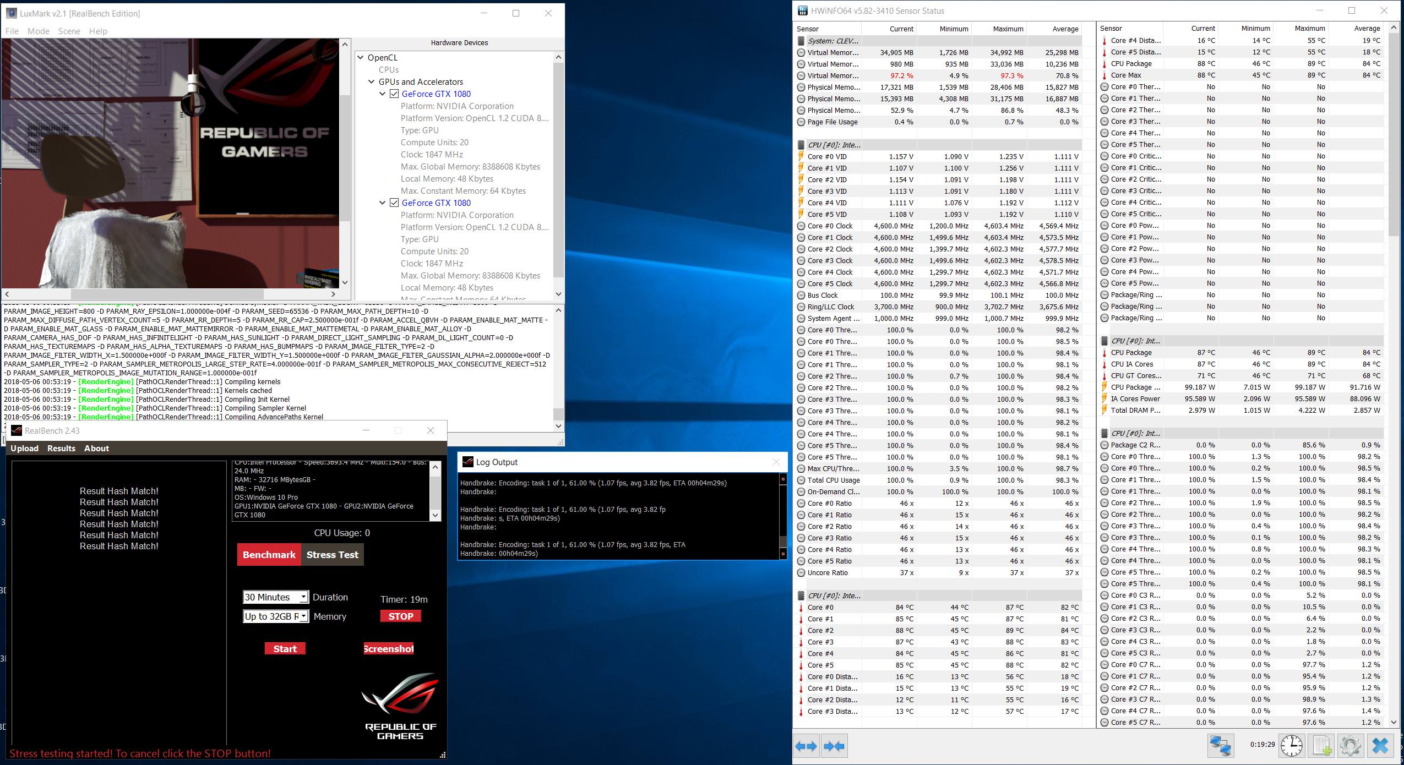Screen dimensions: 1404x765
Task: Click RealBench 2.43 title bar ROG icon
Action: coord(17,430)
